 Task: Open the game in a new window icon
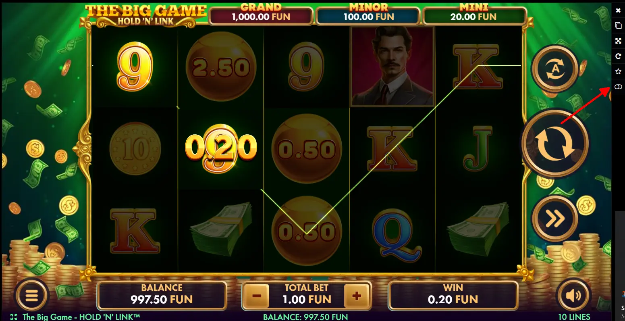pyautogui.click(x=618, y=25)
